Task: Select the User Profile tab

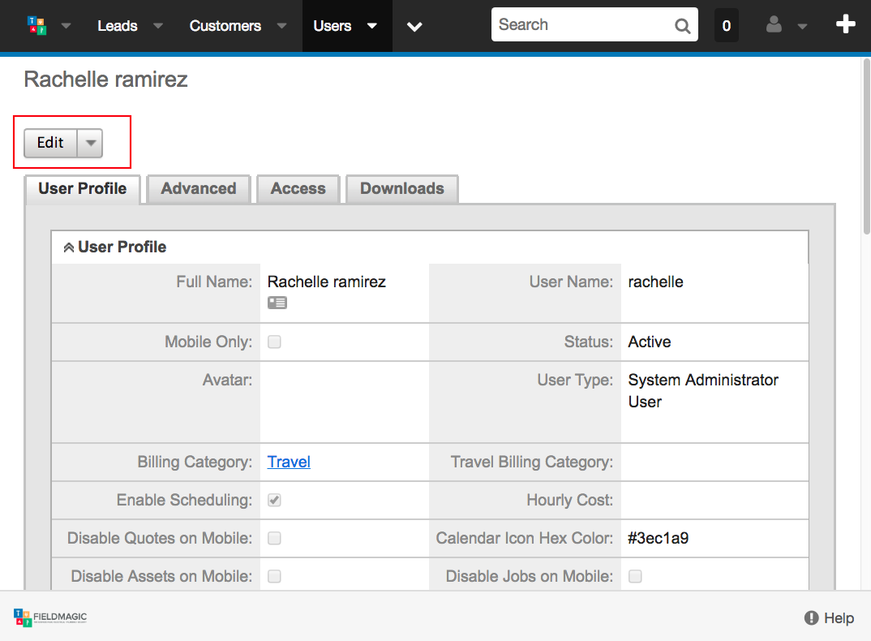Action: coord(82,189)
